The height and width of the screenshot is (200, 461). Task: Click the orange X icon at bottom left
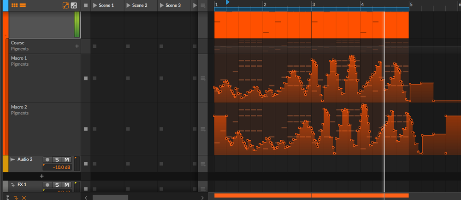click(24, 197)
